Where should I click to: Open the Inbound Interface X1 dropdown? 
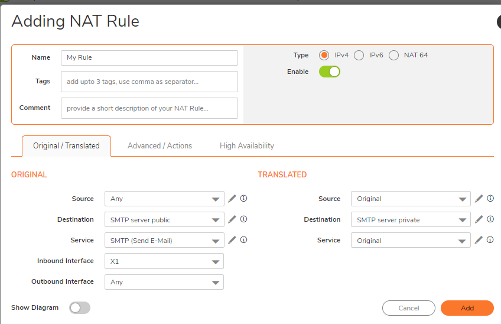(x=164, y=261)
